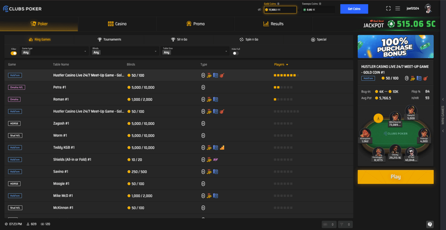This screenshot has width=446, height=230.
Task: Select the Gold Coins balance box
Action: click(x=280, y=10)
